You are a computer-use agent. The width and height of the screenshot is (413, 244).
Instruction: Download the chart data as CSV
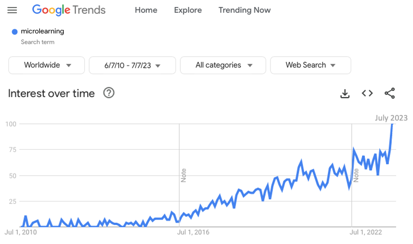[x=345, y=93]
